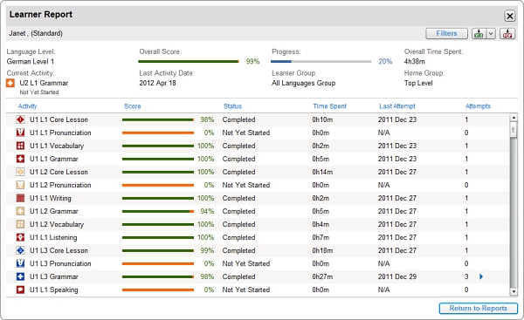Sort by the Last Attempt column header

coord(397,106)
